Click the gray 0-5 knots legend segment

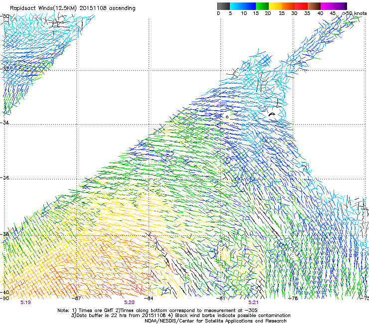[x=223, y=6]
